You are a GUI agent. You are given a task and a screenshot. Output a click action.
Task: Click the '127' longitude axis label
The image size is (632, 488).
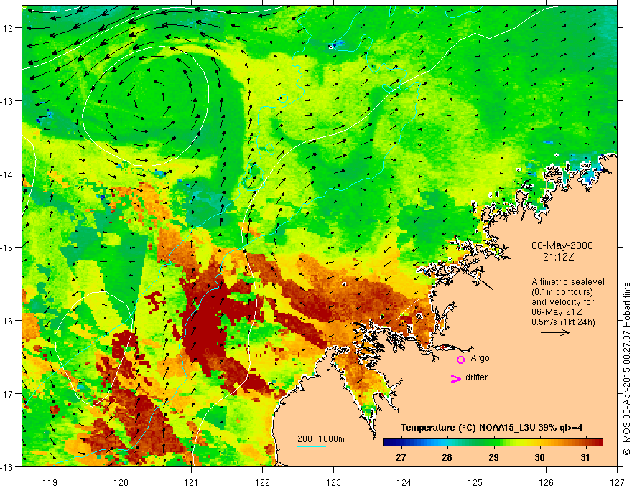(x=617, y=482)
